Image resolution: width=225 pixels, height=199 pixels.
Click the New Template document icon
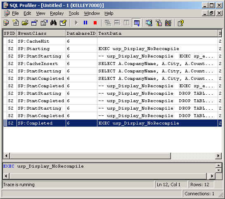click(x=16, y=23)
